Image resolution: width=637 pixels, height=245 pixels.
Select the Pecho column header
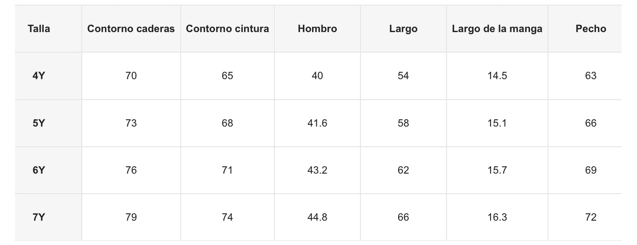[x=591, y=29]
